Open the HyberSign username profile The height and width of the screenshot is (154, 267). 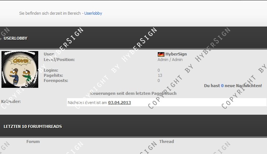pyautogui.click(x=176, y=54)
